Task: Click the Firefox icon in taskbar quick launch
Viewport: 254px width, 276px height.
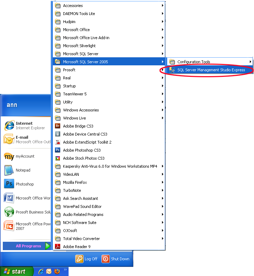Action: click(57, 271)
